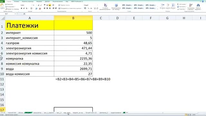The image size is (206, 116).
Task: Open Find & Select binoculars icon
Action: point(198,5)
